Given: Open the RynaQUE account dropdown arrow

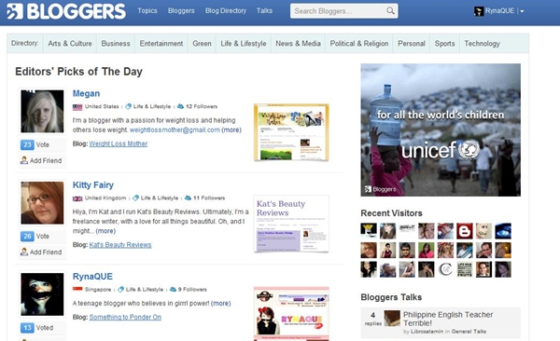Looking at the screenshot, I should (x=522, y=11).
